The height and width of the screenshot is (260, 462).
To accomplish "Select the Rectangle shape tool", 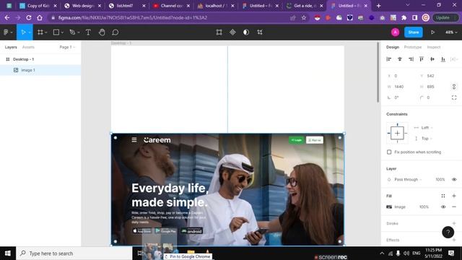I will coord(56,32).
